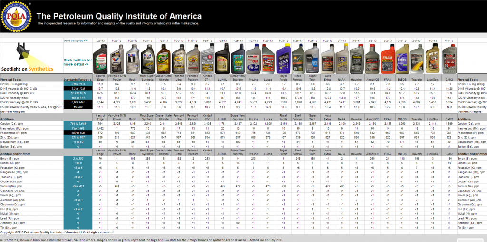Click the '821 to 987' zinc range
This screenshot has height=242, width=487.
point(78,137)
